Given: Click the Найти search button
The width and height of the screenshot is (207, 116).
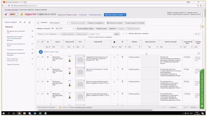Looking at the screenshot, I should pos(116,34).
